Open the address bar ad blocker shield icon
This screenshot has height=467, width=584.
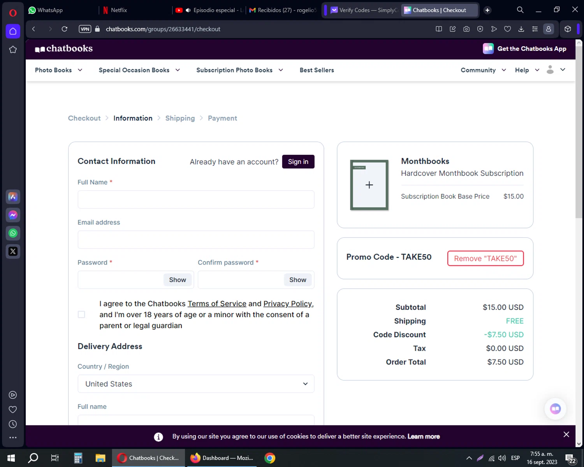click(x=480, y=29)
